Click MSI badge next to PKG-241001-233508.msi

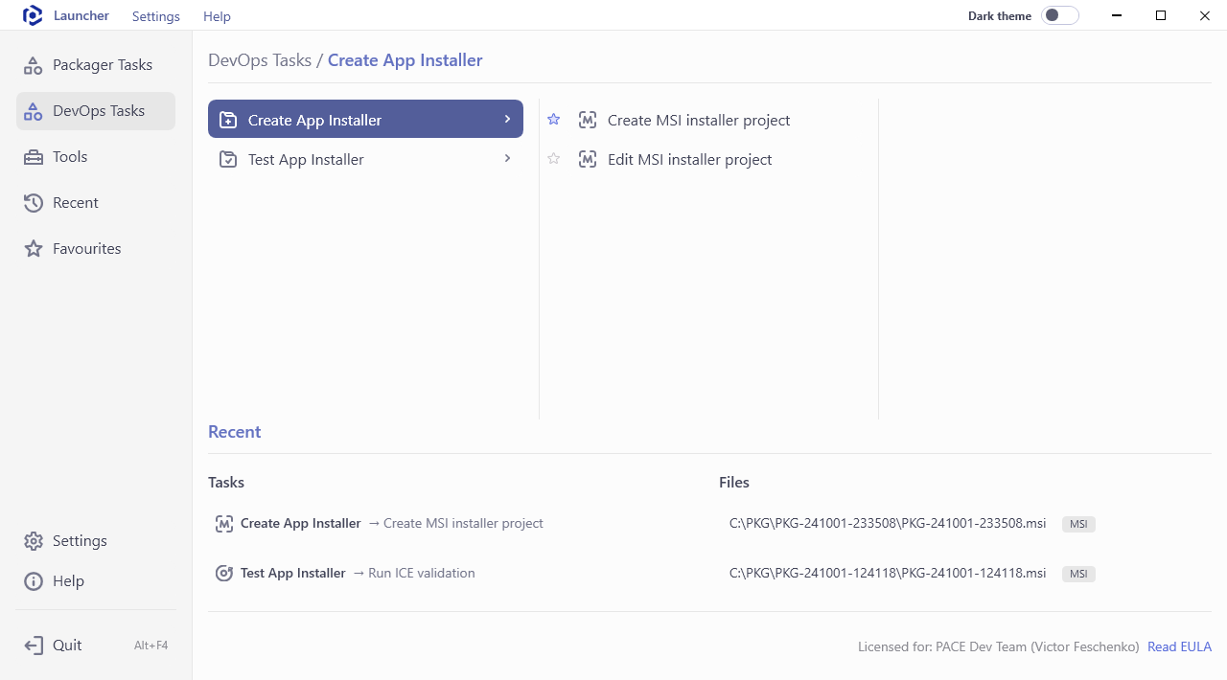tap(1078, 524)
